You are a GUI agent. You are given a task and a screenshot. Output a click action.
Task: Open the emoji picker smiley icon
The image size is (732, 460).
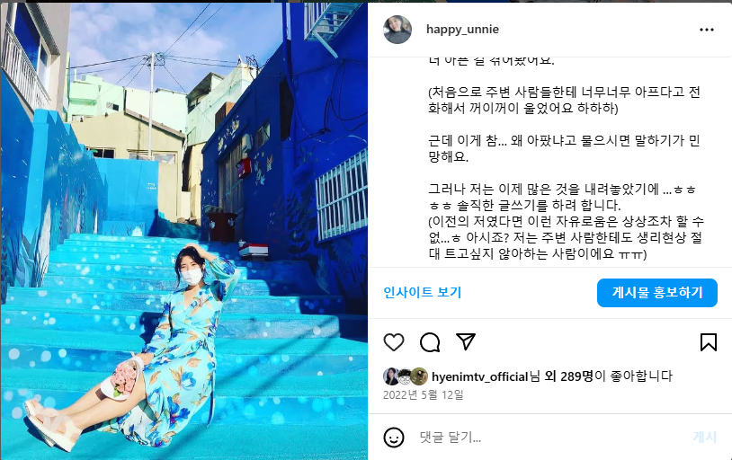(x=394, y=438)
